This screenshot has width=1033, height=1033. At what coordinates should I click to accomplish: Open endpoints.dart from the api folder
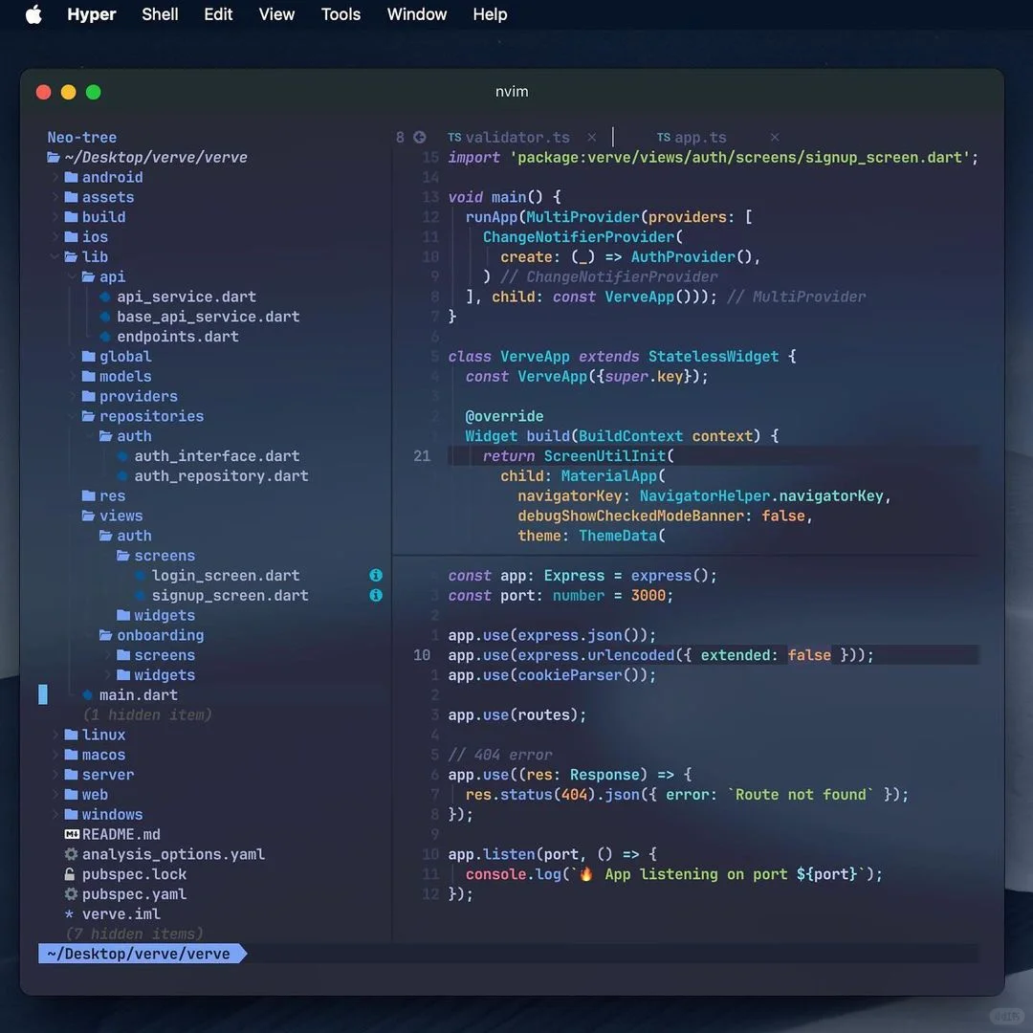point(178,337)
